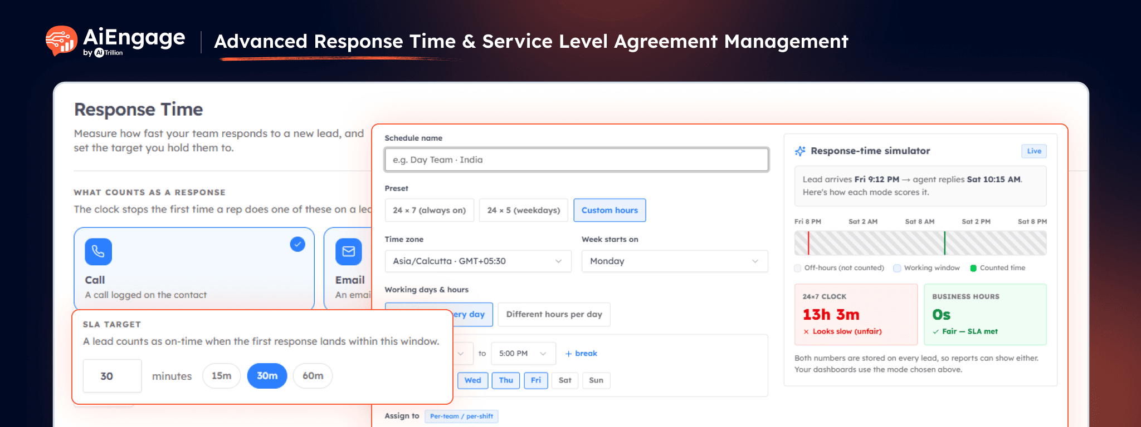This screenshot has width=1141, height=427.
Task: Toggle Fri working day
Action: (536, 380)
